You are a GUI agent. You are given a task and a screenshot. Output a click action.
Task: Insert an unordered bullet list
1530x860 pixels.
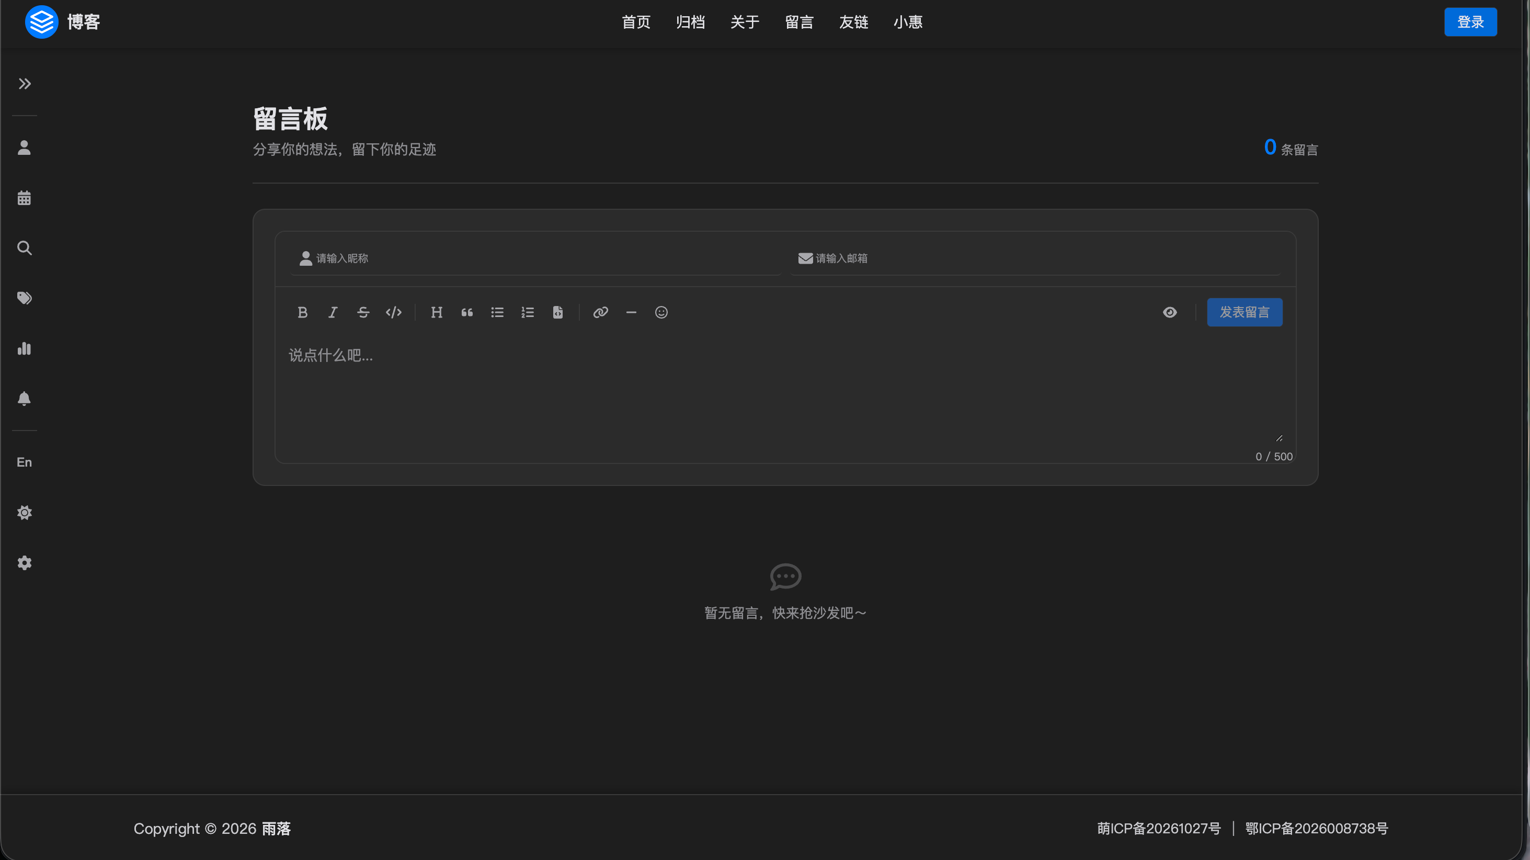point(497,312)
